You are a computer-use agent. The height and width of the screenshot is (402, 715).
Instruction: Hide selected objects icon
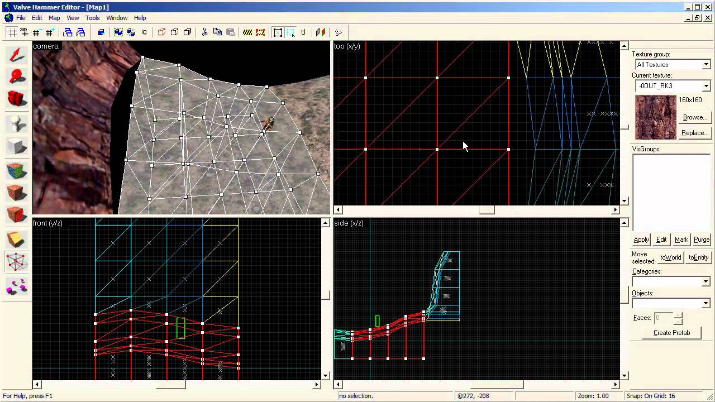point(161,32)
